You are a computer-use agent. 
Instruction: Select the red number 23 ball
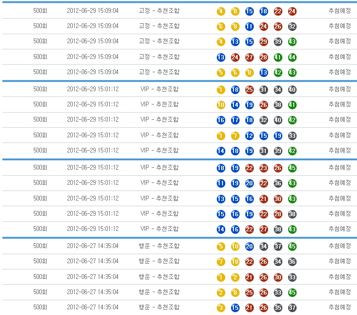coord(264,168)
